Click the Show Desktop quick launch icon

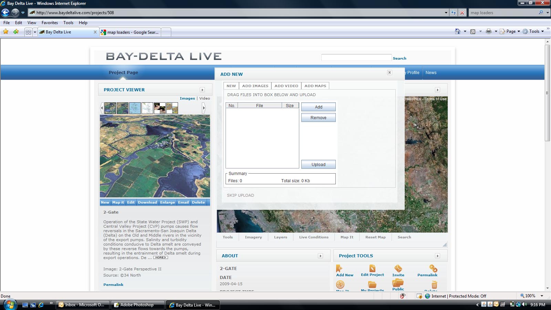(25, 305)
